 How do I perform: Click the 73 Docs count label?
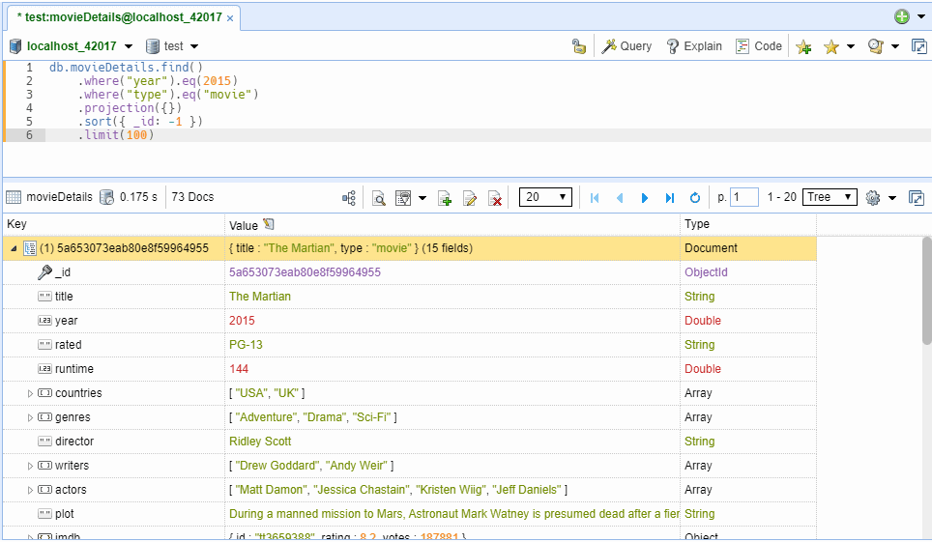point(192,197)
